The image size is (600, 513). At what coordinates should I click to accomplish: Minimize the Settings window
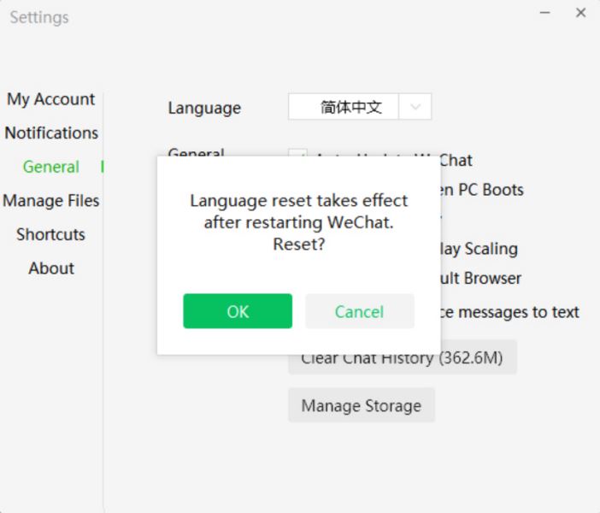pyautogui.click(x=545, y=13)
